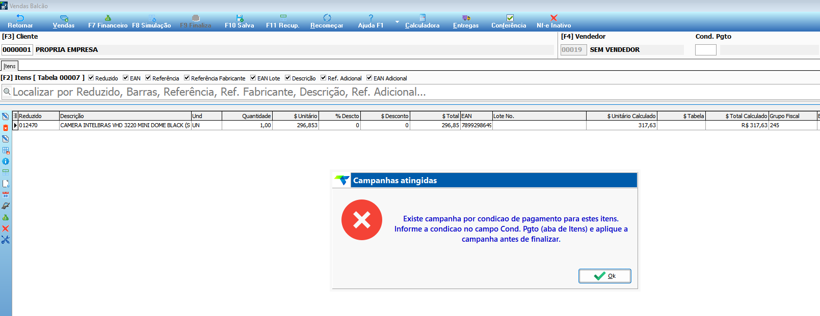This screenshot has height=316, width=820.
Task: Click the red trash icon in left sidebar
Action: pyautogui.click(x=6, y=128)
